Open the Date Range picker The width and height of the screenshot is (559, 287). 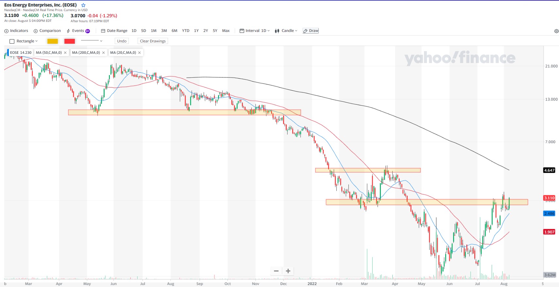(x=114, y=31)
